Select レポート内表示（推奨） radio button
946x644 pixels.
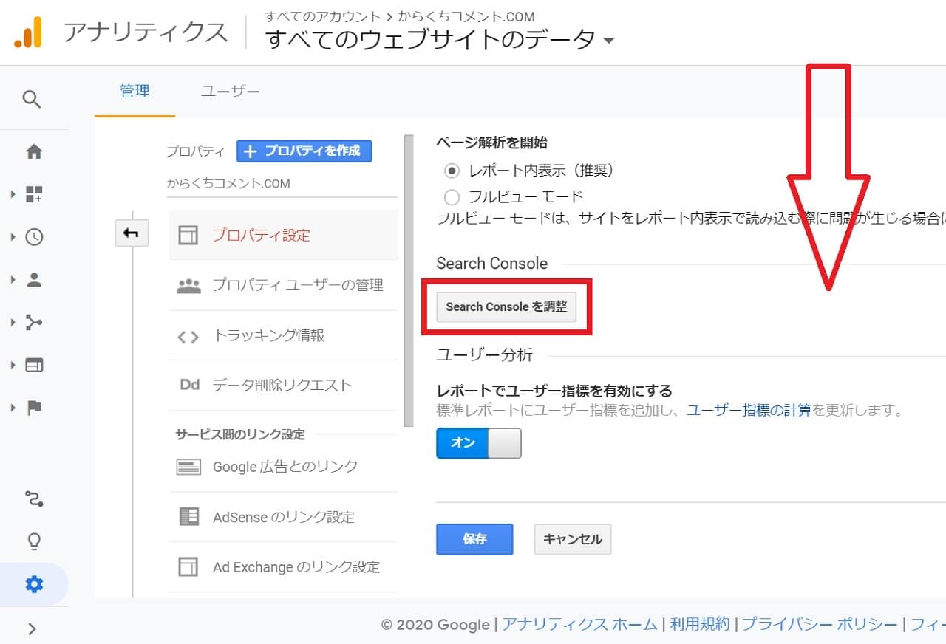(452, 171)
